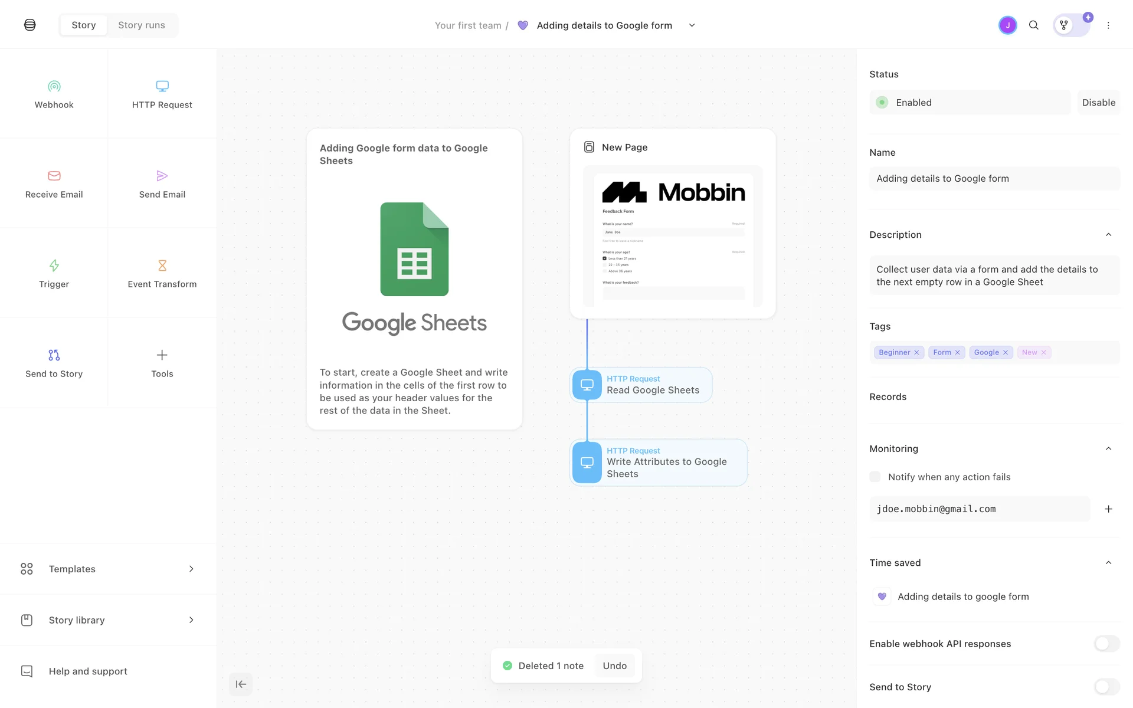Open story title dropdown arrow
The height and width of the screenshot is (708, 1133).
(692, 25)
